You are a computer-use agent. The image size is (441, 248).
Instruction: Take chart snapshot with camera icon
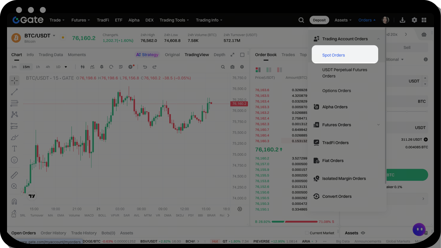click(x=232, y=67)
